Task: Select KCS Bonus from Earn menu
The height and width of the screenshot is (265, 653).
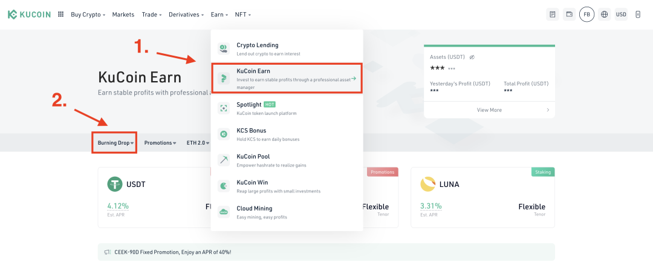Action: [287, 134]
